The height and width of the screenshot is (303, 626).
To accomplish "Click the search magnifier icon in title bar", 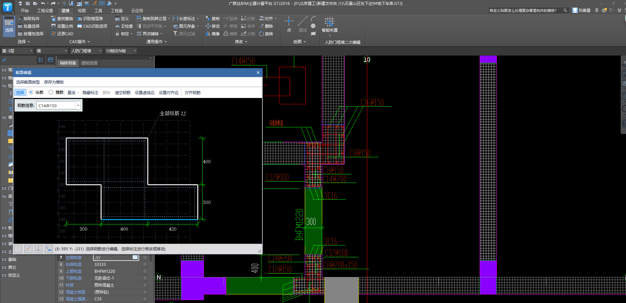I will (565, 11).
